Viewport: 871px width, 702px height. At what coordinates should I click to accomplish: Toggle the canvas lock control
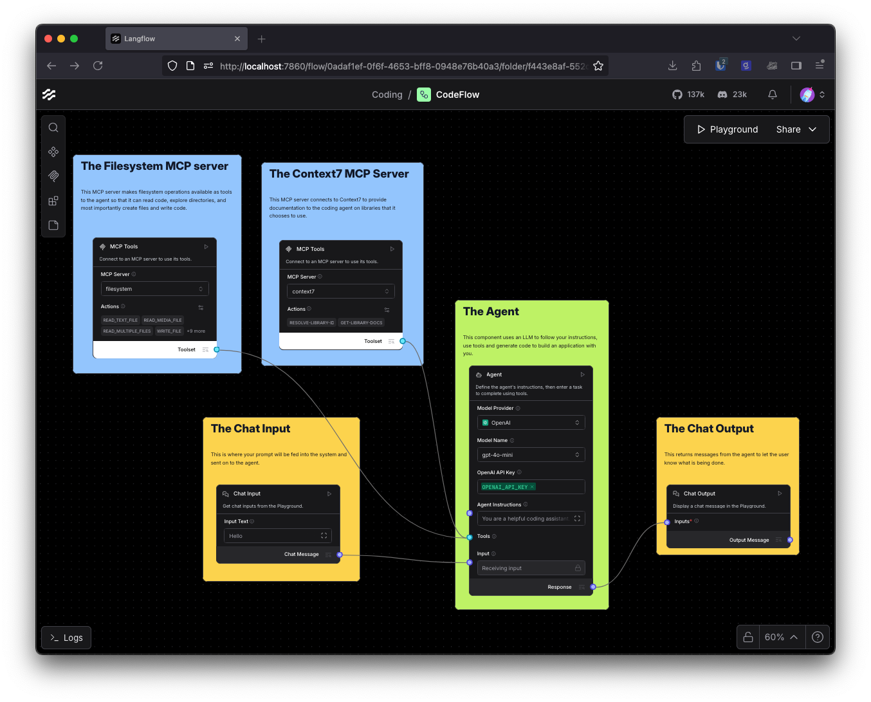coord(747,637)
